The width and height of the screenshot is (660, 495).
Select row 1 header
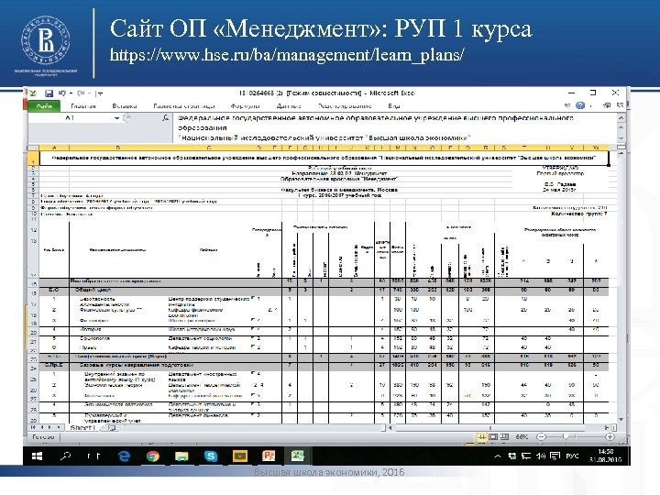coord(33,158)
